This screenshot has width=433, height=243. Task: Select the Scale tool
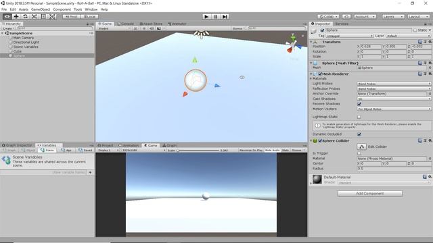[35, 16]
